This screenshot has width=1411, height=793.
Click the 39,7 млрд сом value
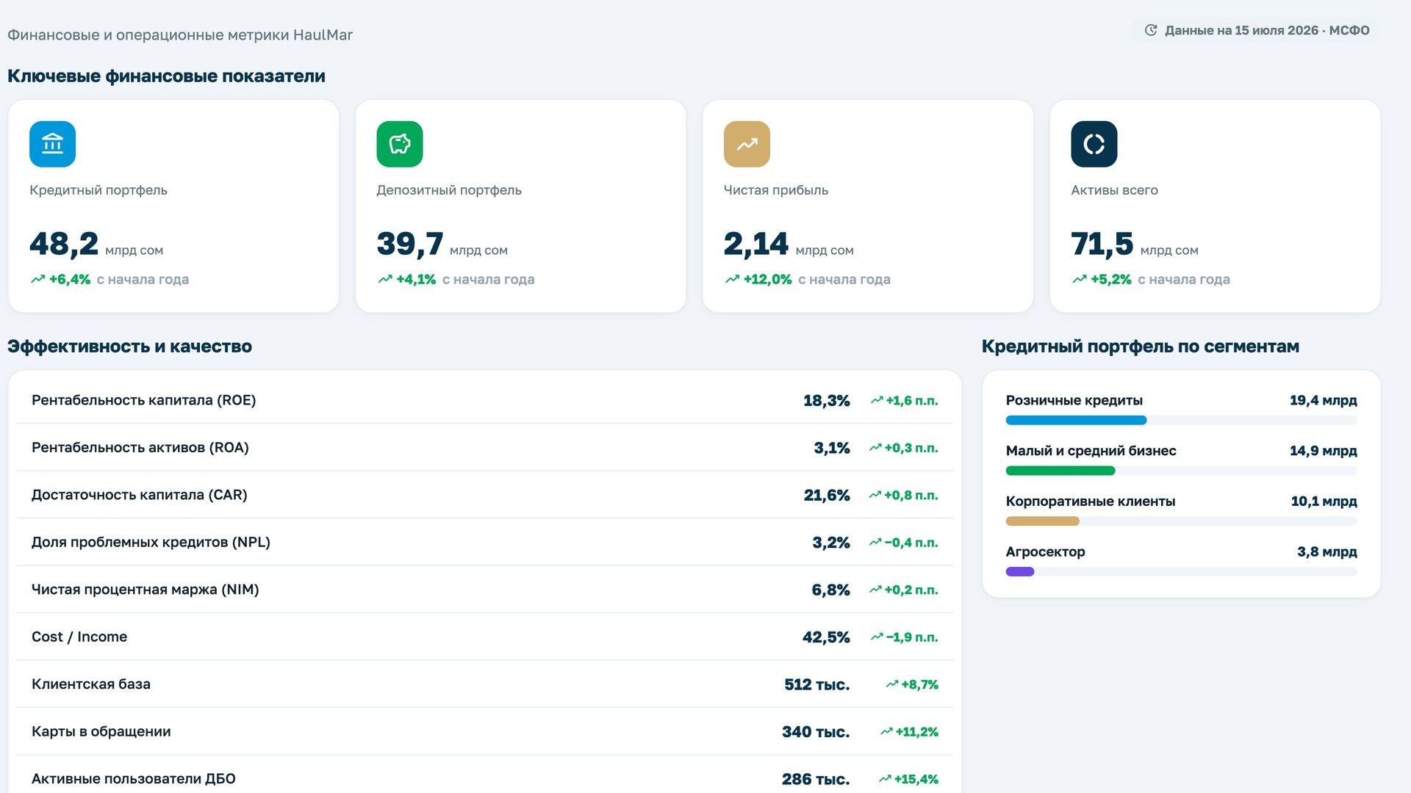coord(442,245)
